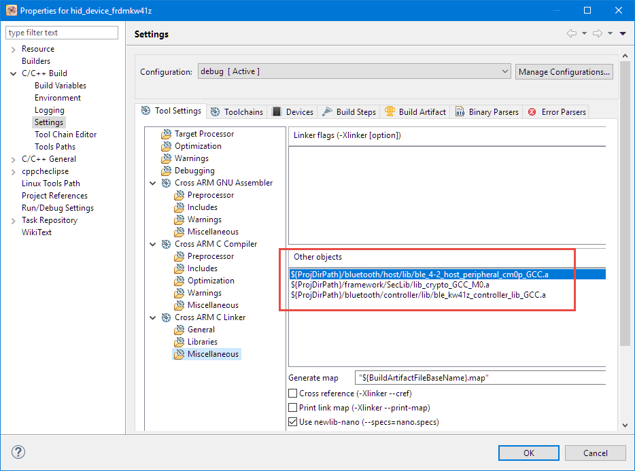Image resolution: width=635 pixels, height=471 pixels.
Task: Open the Configuration dropdown
Action: click(x=354, y=71)
